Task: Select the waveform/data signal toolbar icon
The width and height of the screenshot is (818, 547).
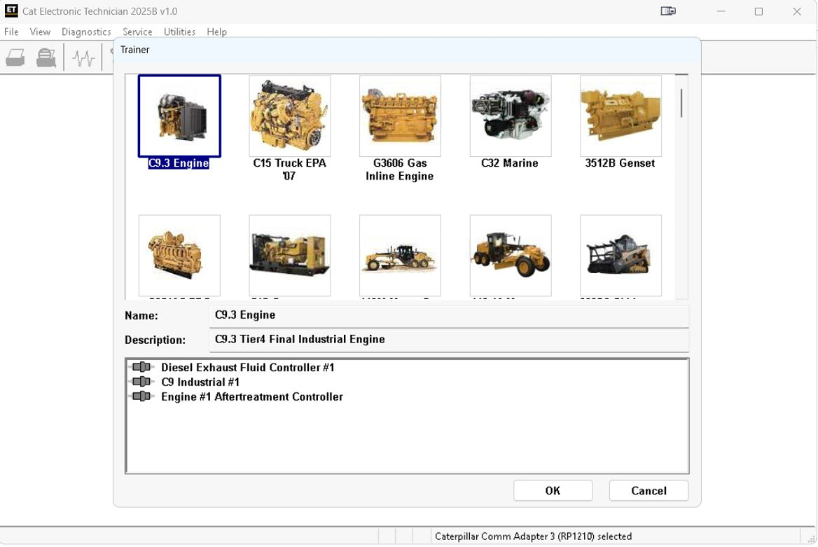Action: tap(83, 57)
